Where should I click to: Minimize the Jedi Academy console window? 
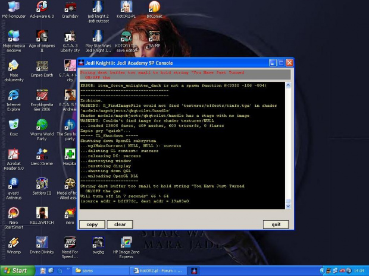point(273,63)
